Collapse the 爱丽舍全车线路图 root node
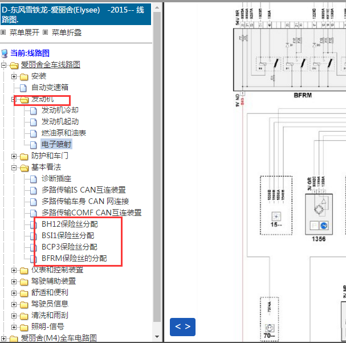346x343 pixels. [3, 65]
